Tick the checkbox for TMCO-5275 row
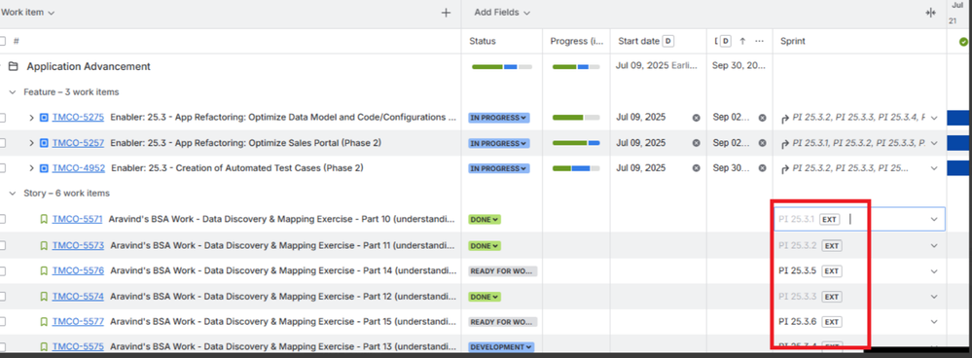 3,117
